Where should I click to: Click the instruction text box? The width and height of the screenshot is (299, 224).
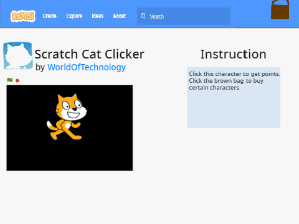tap(234, 98)
